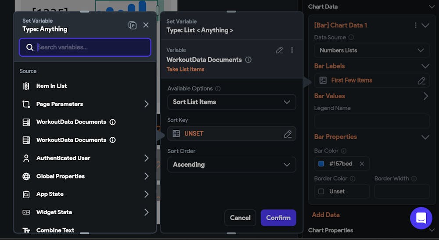Click the Cancel button
Viewport: 439px width, 240px height.
[x=240, y=218]
